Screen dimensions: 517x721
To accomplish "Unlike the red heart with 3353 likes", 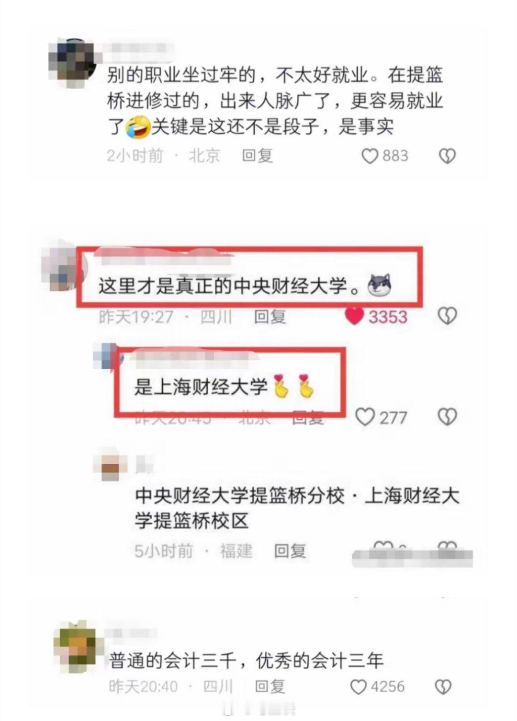I will tap(354, 316).
